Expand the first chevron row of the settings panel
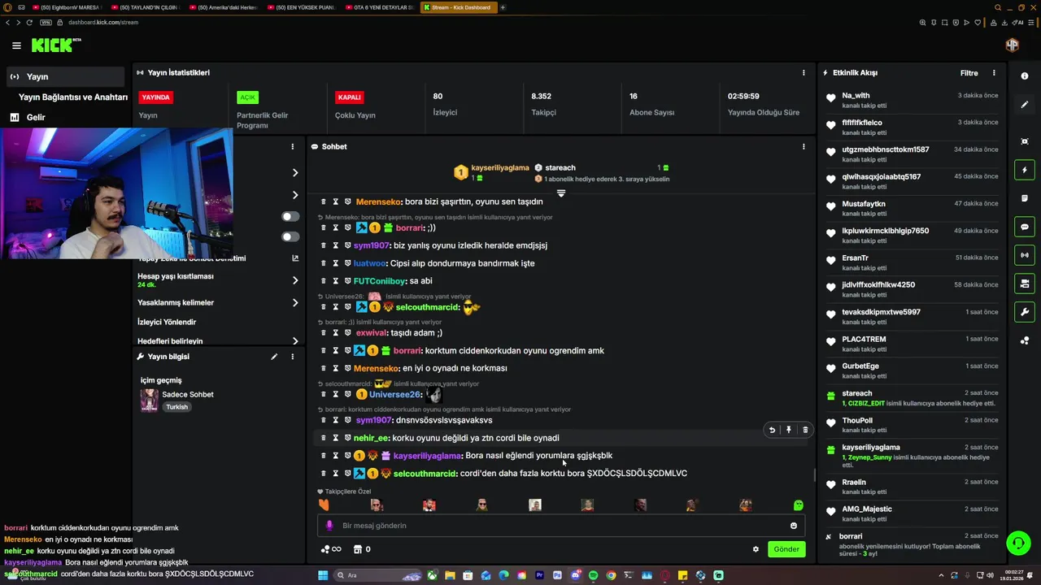This screenshot has height=585, width=1041. tap(295, 173)
